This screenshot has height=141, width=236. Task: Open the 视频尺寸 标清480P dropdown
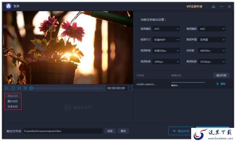pyautogui.click(x=166, y=40)
